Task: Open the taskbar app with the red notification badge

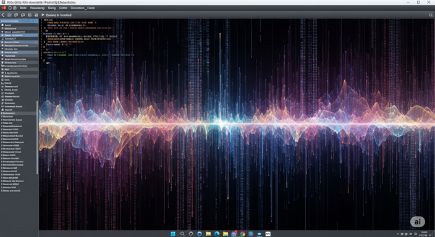Action: pyautogui.click(x=234, y=234)
